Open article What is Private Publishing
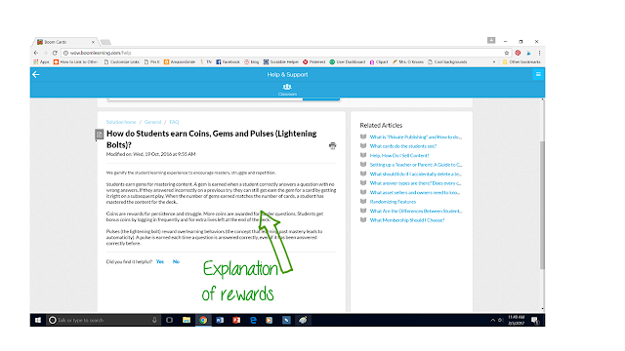Image resolution: width=625 pixels, height=351 pixels. coord(415,136)
